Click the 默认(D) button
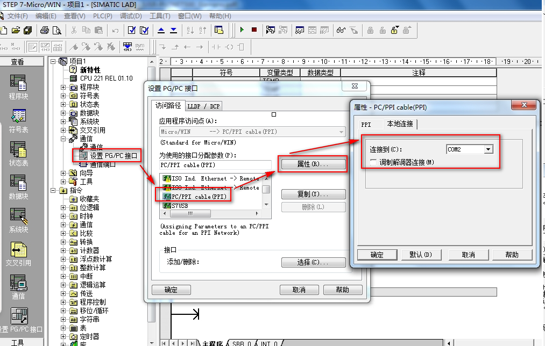Screen dimensions: 545x346 click(x=421, y=255)
